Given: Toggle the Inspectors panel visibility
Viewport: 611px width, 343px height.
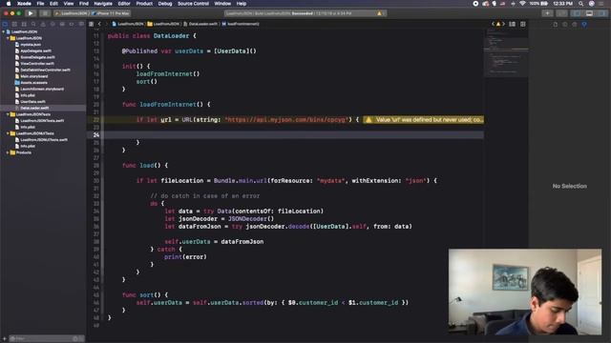Looking at the screenshot, I should pyautogui.click(x=601, y=13).
